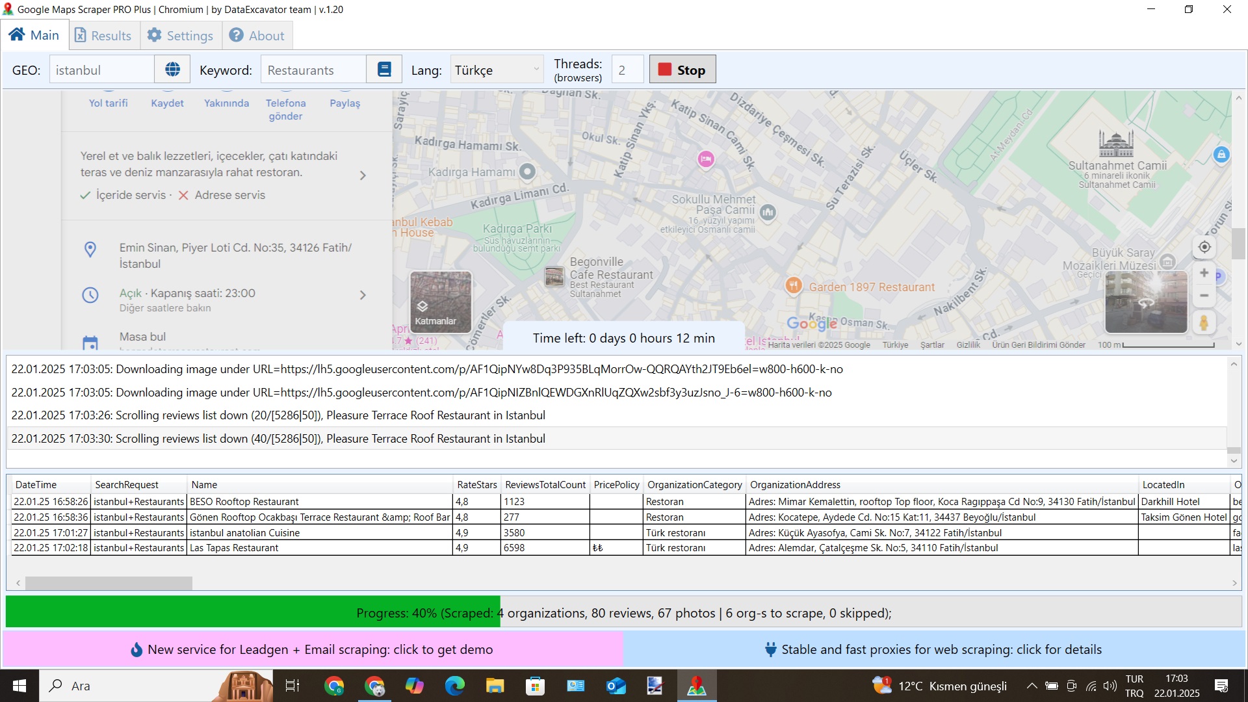
Task: Click the RateStars column header
Action: [477, 485]
